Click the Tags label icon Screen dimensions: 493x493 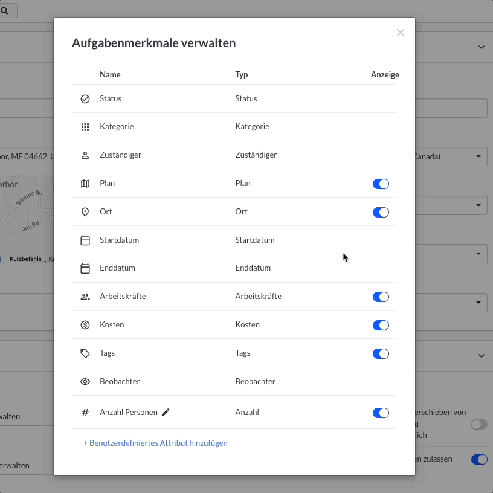tap(85, 353)
